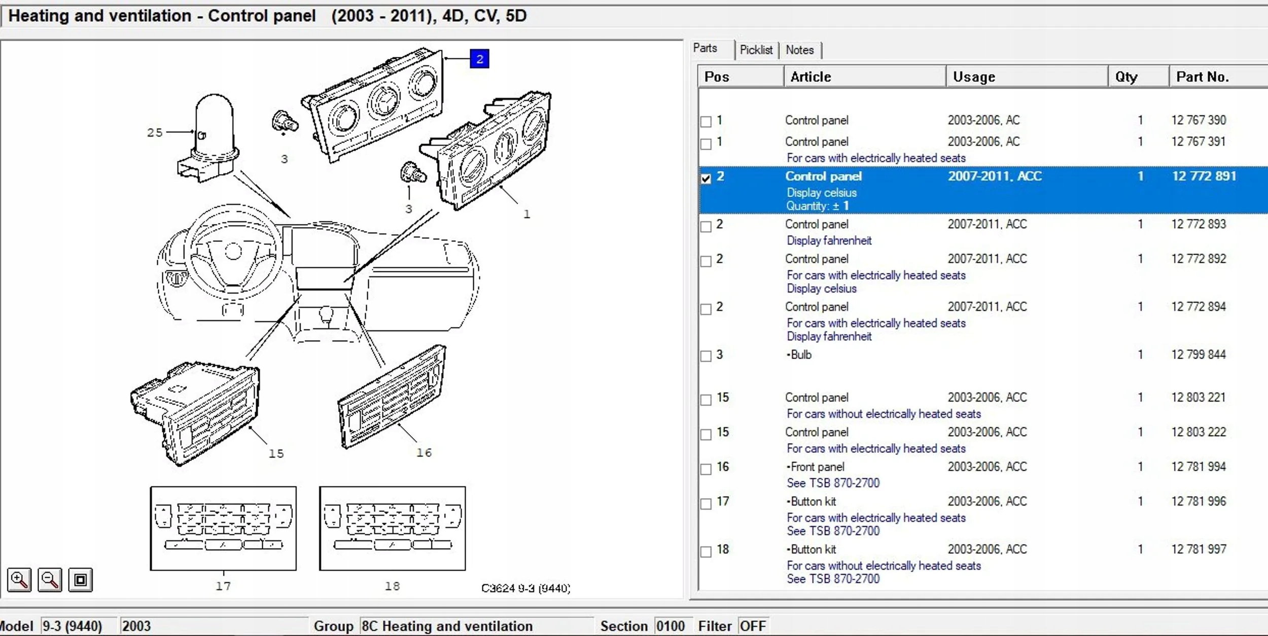Click the fit-to-window diagram icon

tap(80, 580)
